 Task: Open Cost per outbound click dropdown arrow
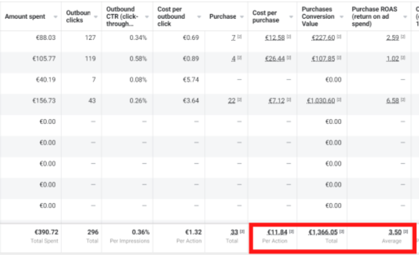coord(199,17)
